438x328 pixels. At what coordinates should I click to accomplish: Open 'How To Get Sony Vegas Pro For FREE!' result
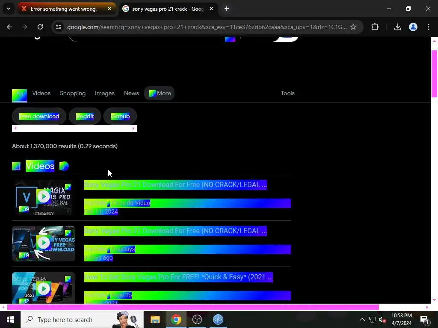[x=178, y=277]
